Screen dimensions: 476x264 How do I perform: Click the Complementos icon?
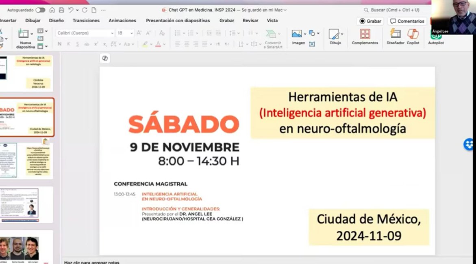tap(365, 36)
